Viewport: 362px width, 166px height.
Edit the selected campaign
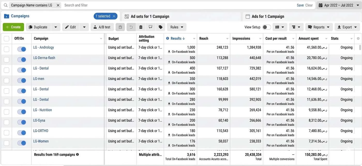(71, 27)
